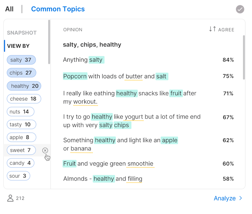Deselect the healthy 20 topic chip

pyautogui.click(x=24, y=86)
